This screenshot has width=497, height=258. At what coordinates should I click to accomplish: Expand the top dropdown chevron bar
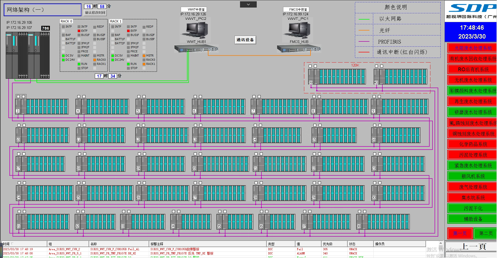point(248,4)
